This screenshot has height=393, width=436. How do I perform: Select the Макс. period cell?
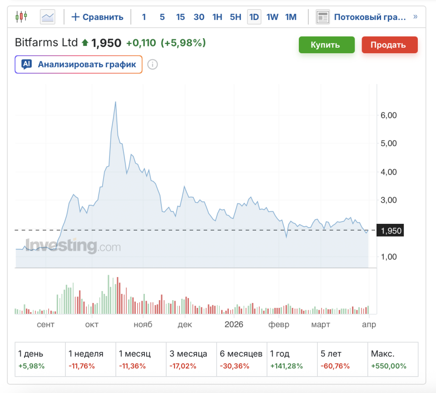(393, 359)
